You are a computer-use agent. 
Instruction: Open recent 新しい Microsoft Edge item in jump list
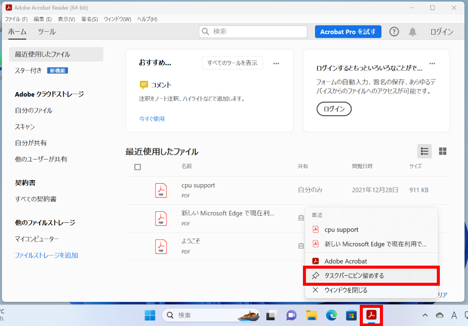click(371, 244)
